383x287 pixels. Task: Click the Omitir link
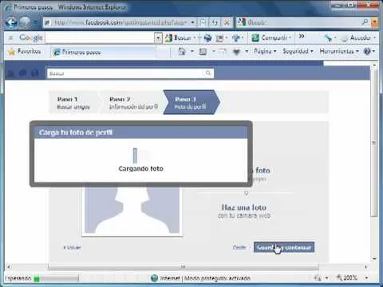239,247
